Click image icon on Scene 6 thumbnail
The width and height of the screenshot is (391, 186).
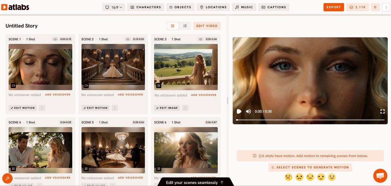(159, 169)
